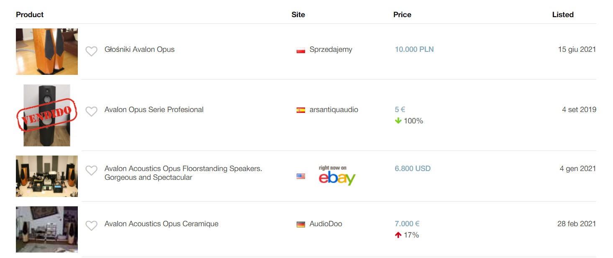This screenshot has width=613, height=258.
Task: Open the Avalon Acoustics Opus Ceramique link
Action: point(161,224)
